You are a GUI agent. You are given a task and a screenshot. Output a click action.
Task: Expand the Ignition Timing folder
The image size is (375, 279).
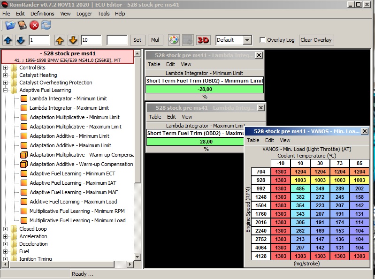click(x=6, y=259)
